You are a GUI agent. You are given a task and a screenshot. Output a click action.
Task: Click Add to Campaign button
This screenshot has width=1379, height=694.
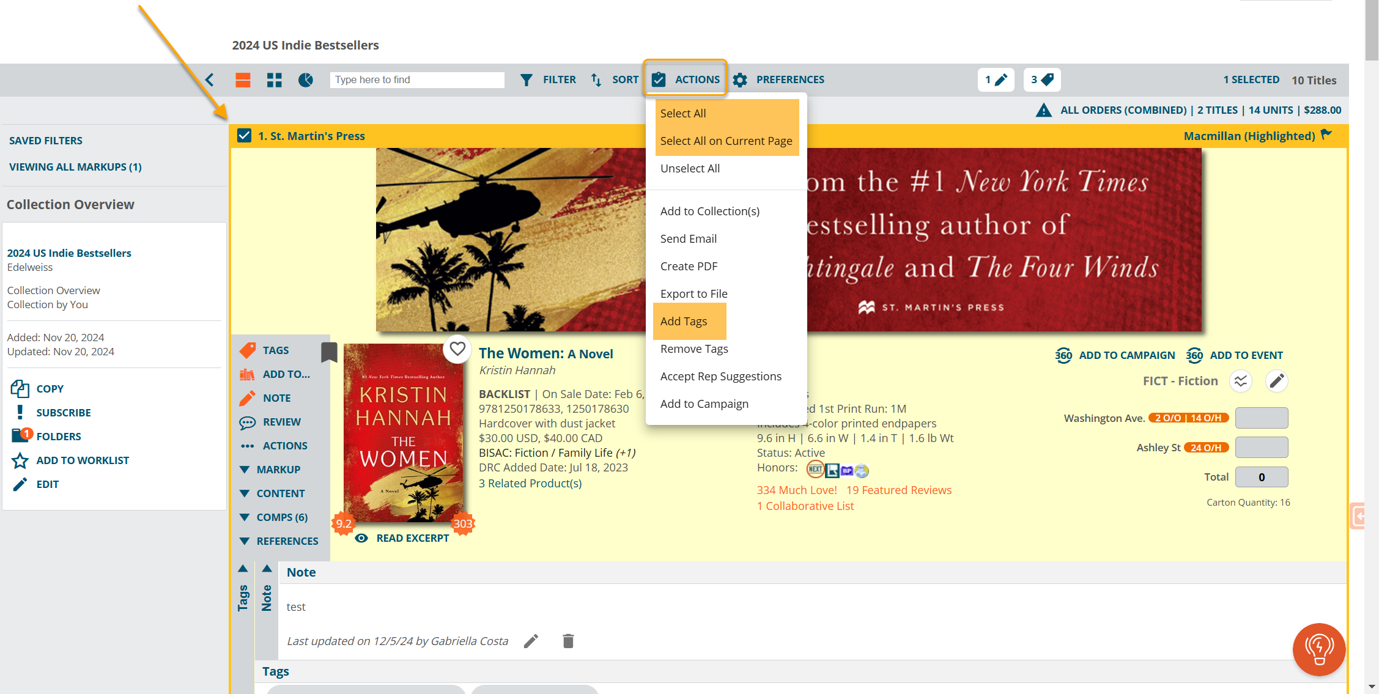pyautogui.click(x=1115, y=355)
